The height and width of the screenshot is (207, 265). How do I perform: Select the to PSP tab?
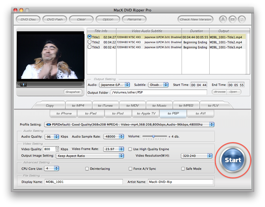point(173,113)
